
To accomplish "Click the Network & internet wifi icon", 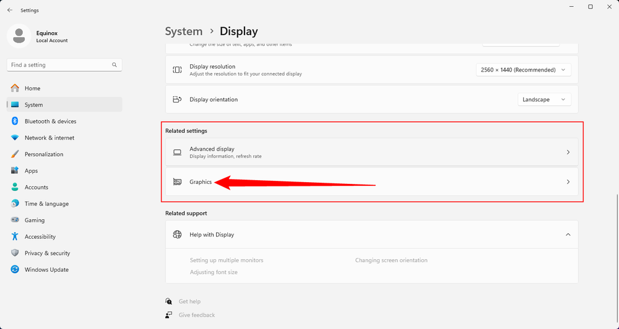I will tap(15, 138).
